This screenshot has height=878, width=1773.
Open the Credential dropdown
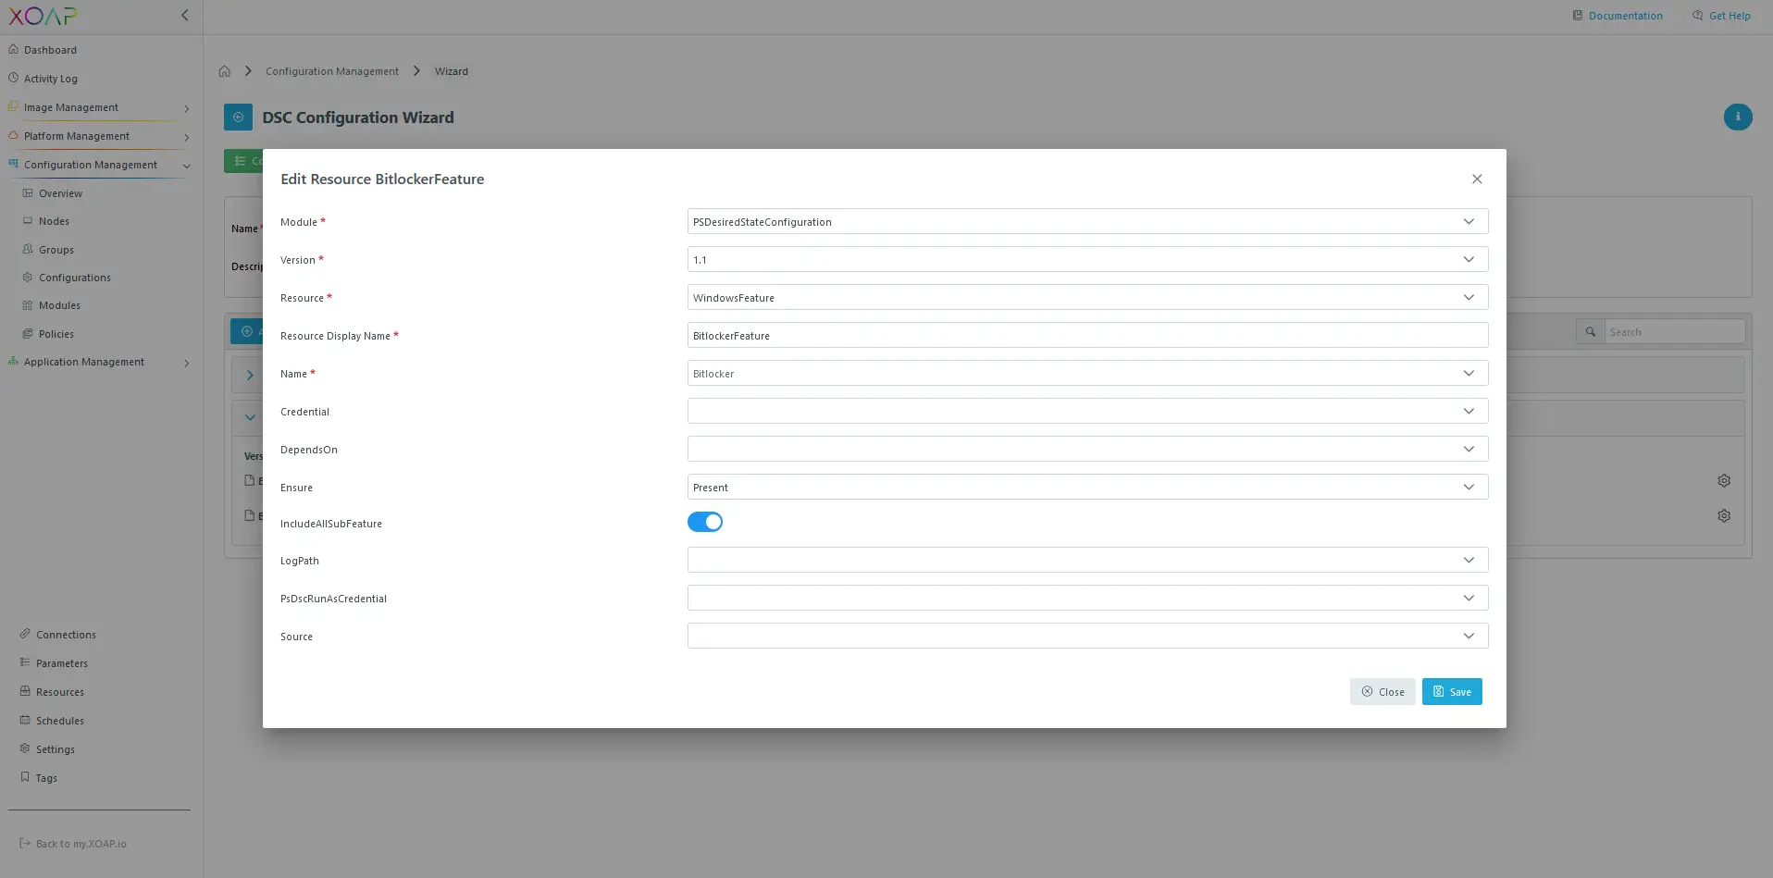pos(1087,411)
